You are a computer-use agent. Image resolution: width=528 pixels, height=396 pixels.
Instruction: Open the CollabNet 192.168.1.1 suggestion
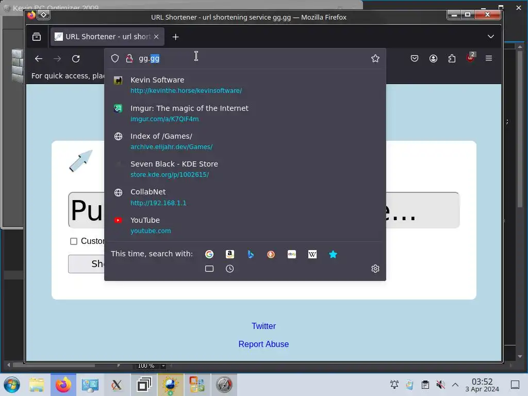click(245, 197)
